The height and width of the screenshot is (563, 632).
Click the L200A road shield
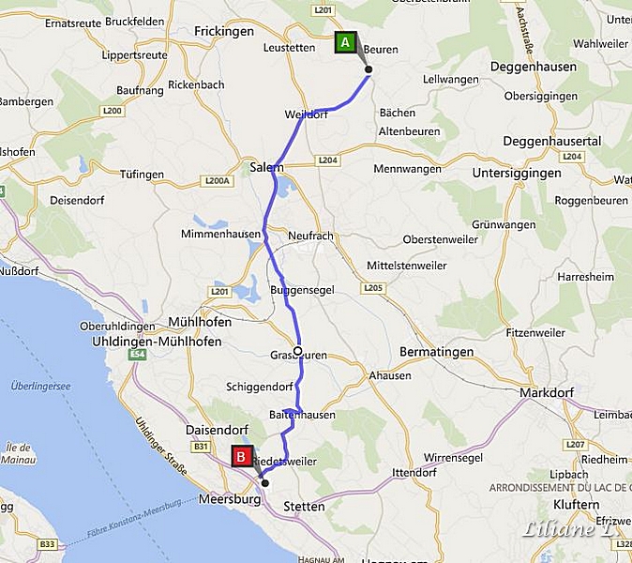pos(218,181)
